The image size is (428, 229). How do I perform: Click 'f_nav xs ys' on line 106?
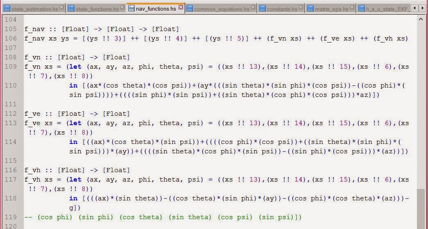pyautogui.click(x=47, y=38)
